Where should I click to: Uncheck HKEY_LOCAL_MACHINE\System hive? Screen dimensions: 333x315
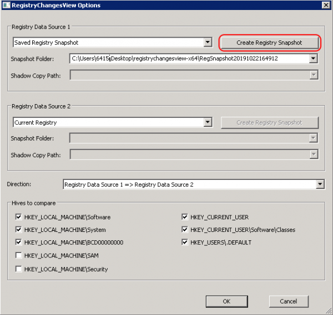pyautogui.click(x=19, y=230)
